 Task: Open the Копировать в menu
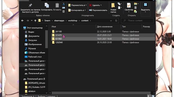coord(77,10)
